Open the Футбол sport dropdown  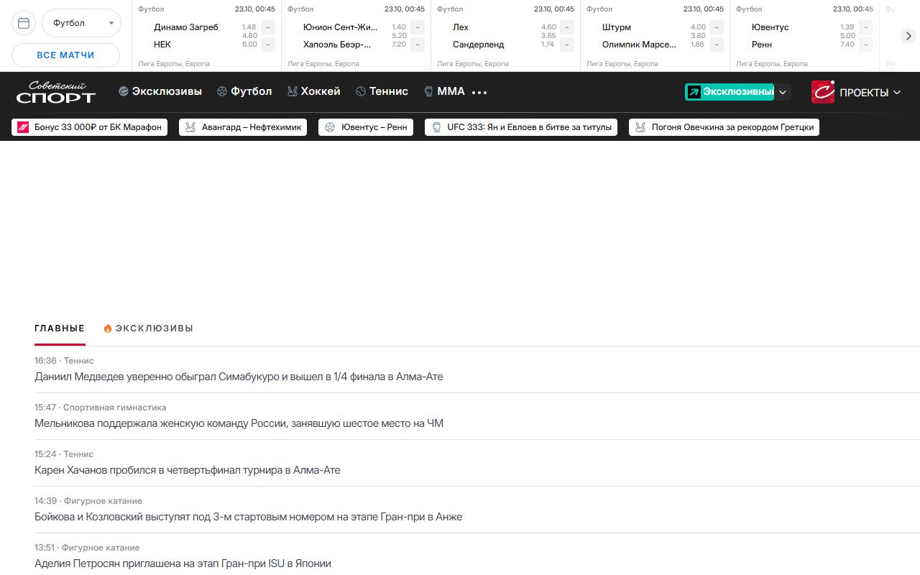(81, 23)
